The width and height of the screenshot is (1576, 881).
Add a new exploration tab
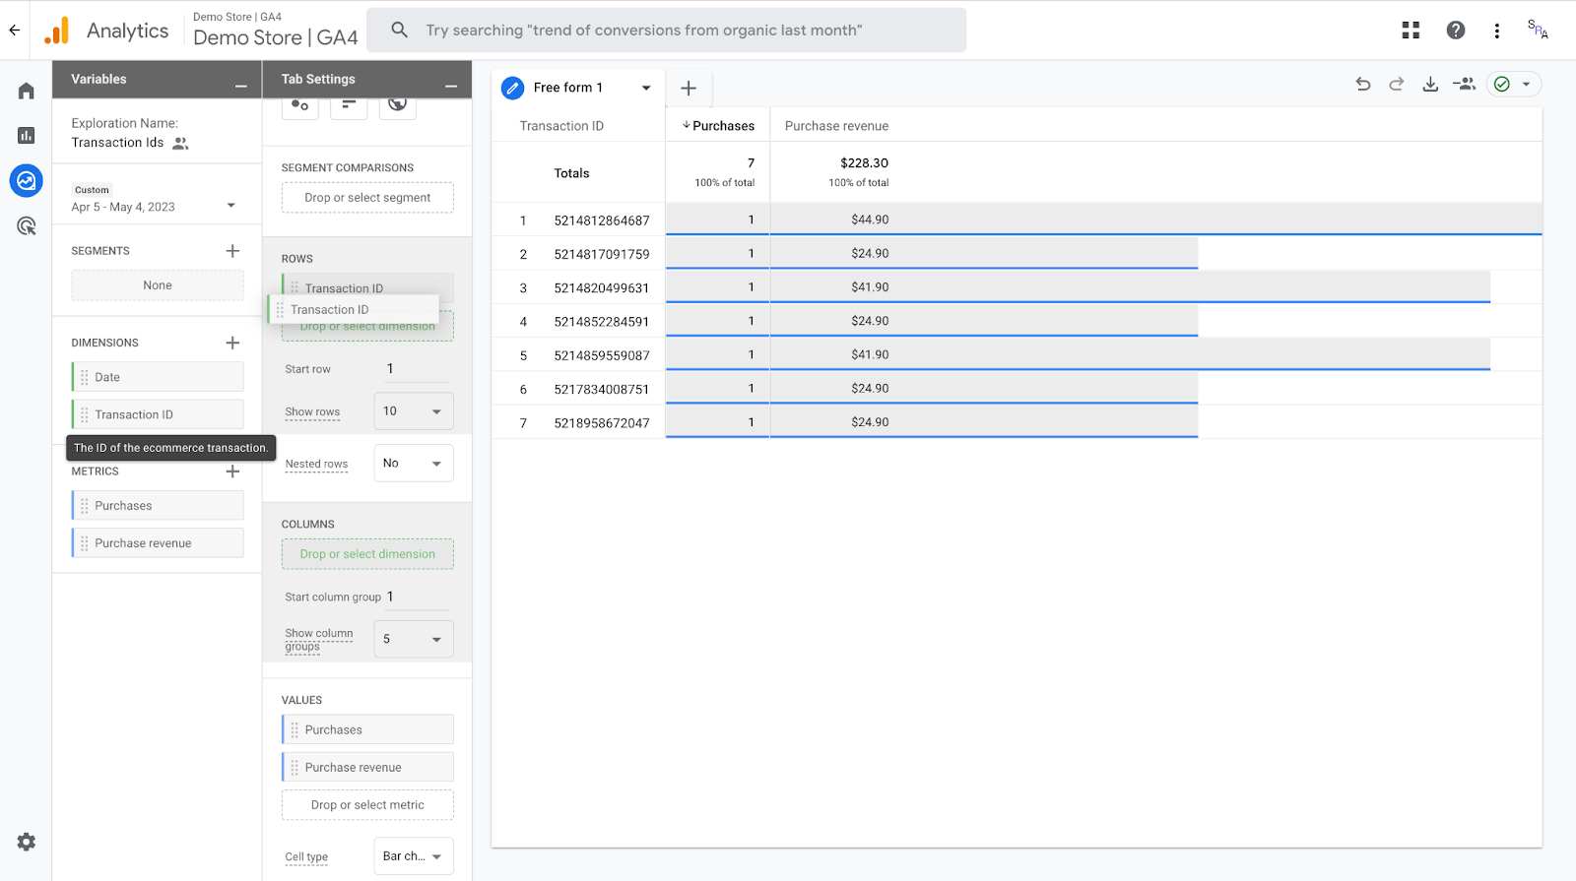[689, 89]
